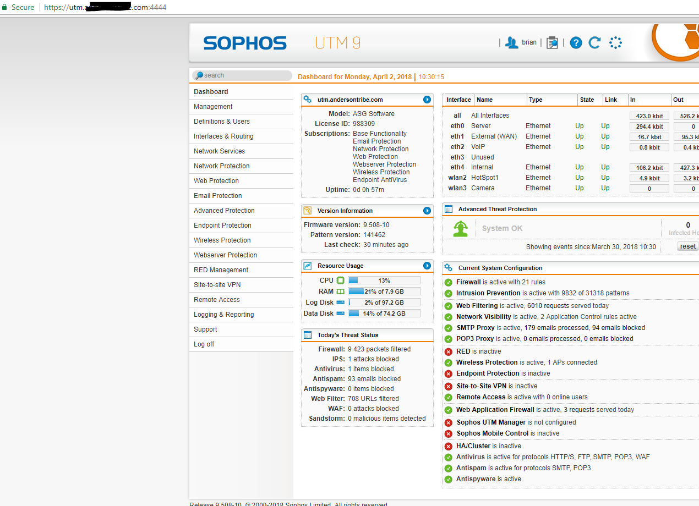The width and height of the screenshot is (699, 506).
Task: Open the Network Services menu
Action: 241,151
